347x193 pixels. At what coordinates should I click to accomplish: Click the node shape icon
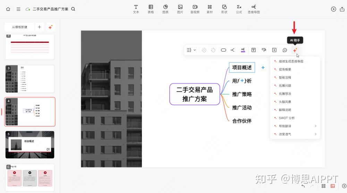(x=223, y=50)
